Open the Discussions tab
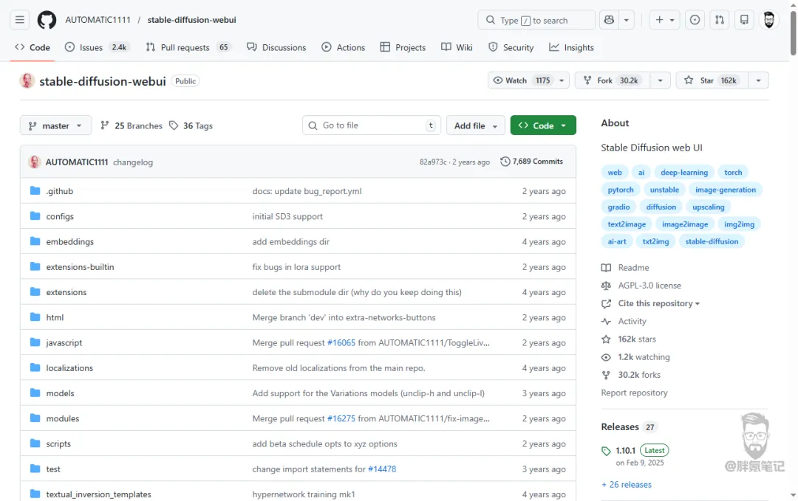 point(276,47)
